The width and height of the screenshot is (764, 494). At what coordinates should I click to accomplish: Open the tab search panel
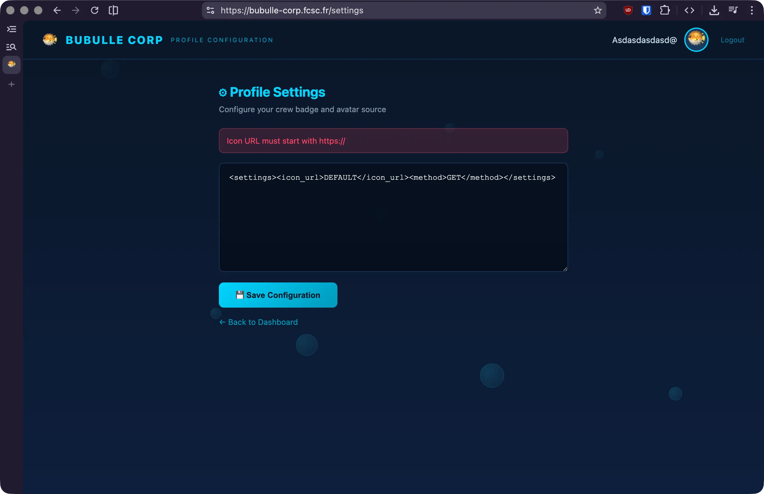tap(12, 47)
